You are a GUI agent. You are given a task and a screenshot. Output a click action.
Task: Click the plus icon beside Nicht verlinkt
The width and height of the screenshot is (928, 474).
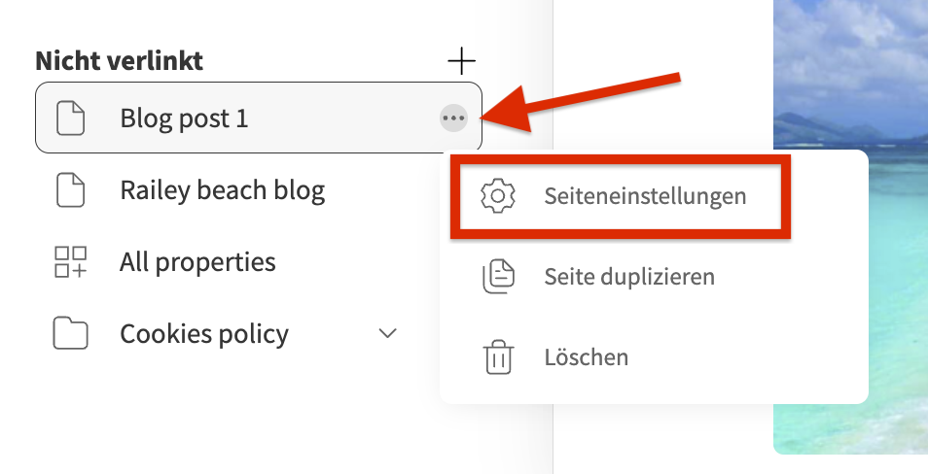pos(461,61)
